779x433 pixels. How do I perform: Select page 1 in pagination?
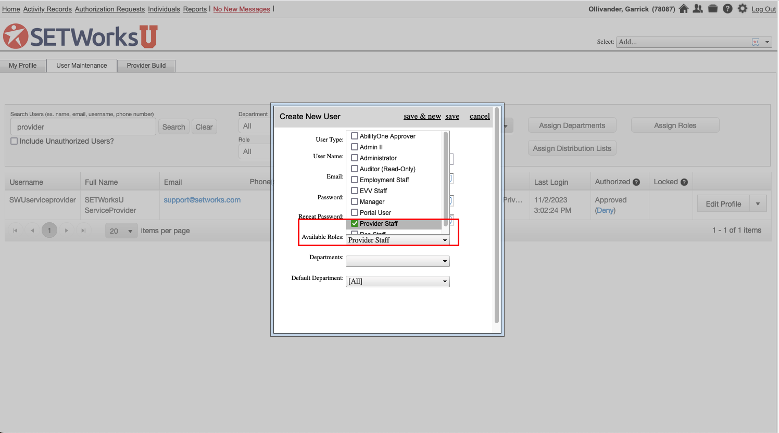point(49,231)
